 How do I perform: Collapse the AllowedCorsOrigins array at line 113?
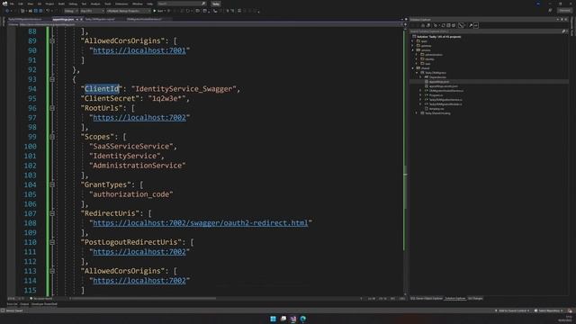point(52,271)
